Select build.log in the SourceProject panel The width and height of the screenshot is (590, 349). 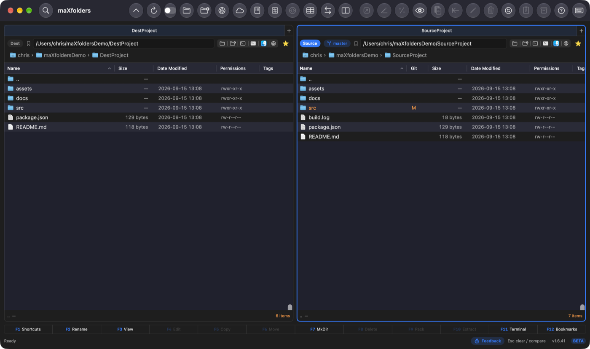441,117
